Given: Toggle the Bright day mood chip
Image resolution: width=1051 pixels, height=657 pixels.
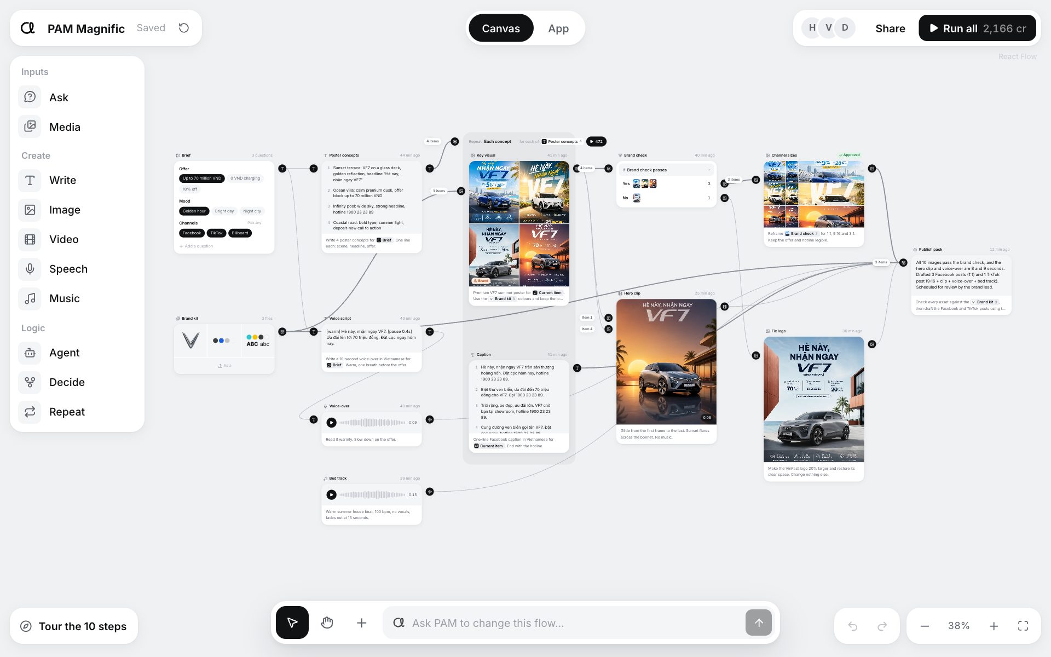Looking at the screenshot, I should [224, 211].
